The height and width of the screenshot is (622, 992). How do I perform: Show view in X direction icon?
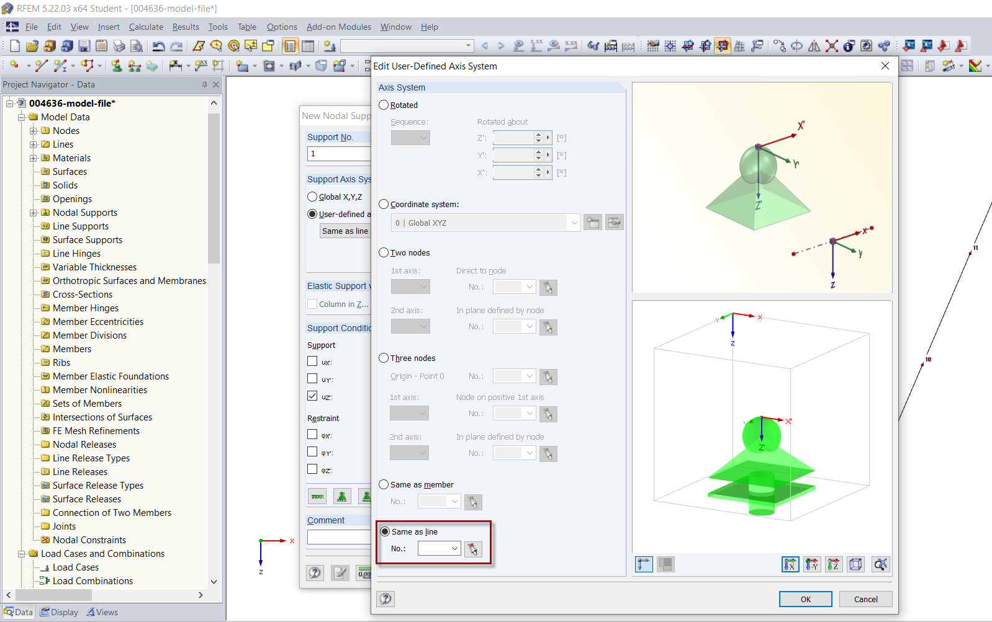pos(790,564)
